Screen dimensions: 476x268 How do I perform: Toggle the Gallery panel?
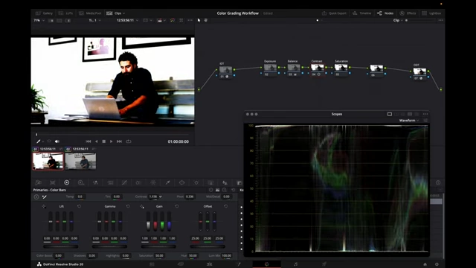click(44, 13)
